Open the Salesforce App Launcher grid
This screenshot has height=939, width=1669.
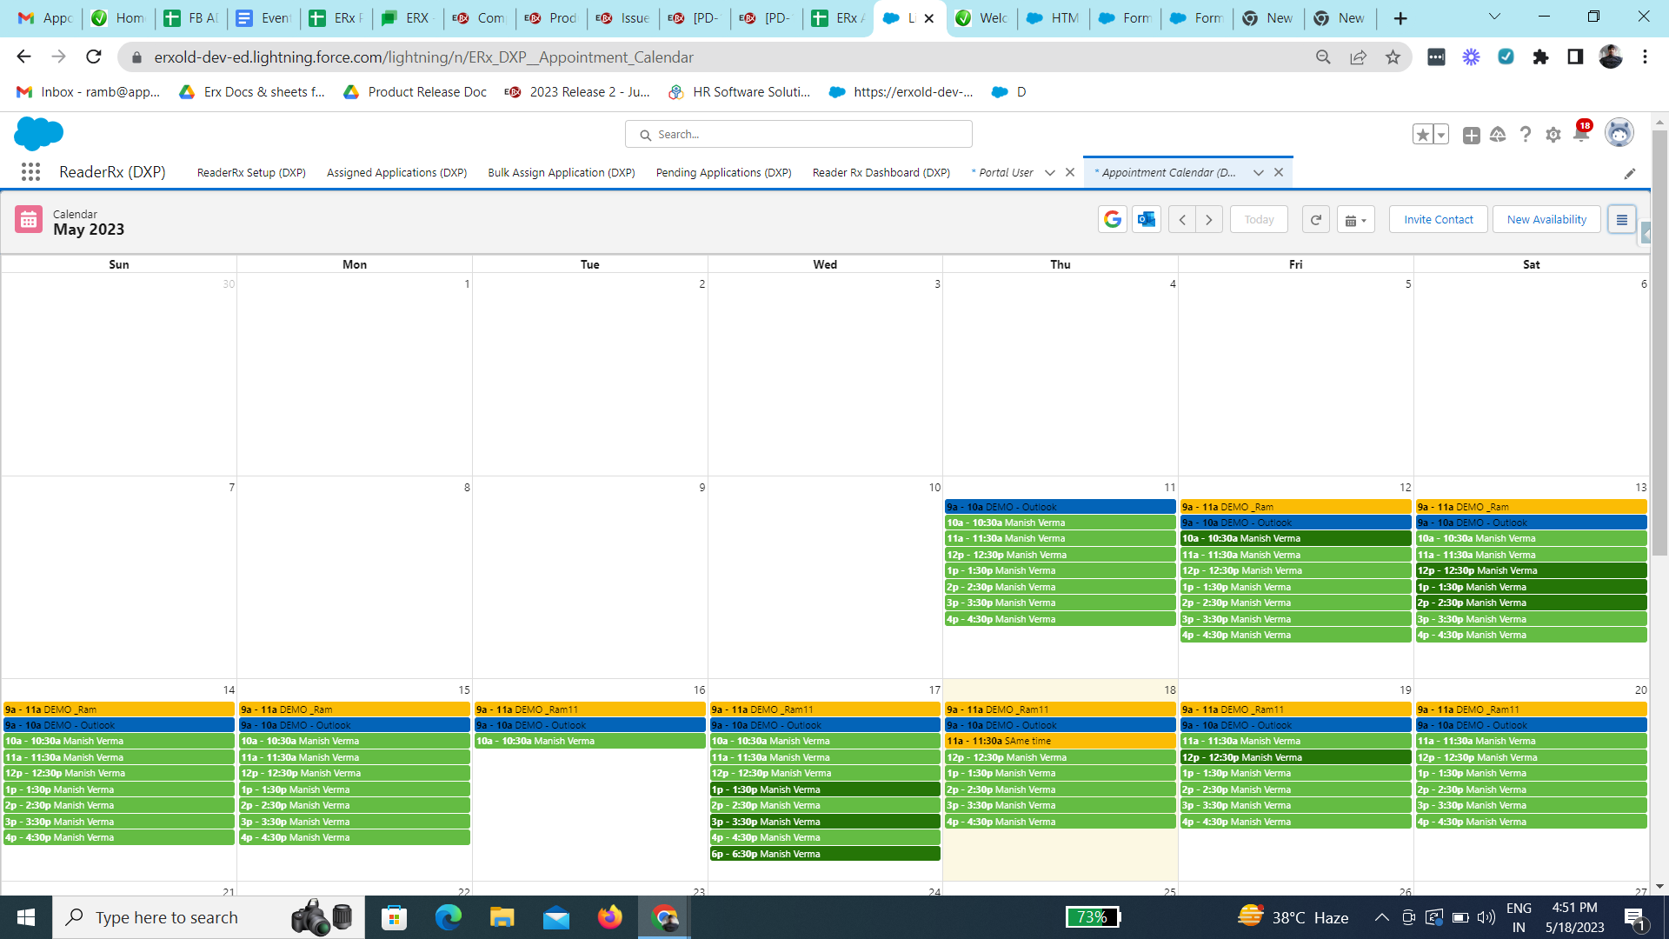(30, 172)
